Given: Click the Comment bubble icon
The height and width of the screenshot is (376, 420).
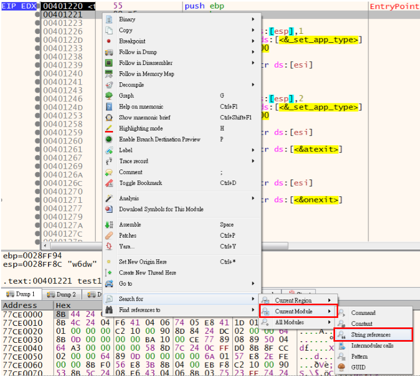Looking at the screenshot, I should (109, 172).
